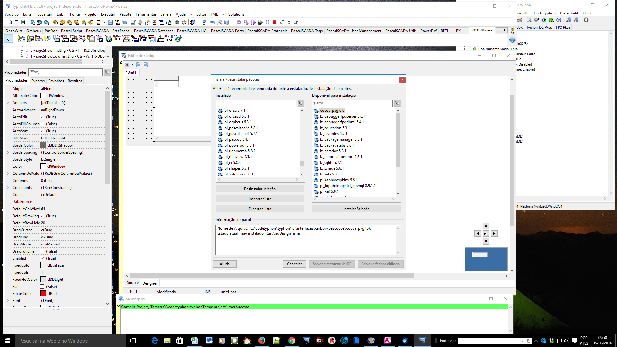
Task: Click the power icon in the Win64 window toolbar
Action: 586,20
